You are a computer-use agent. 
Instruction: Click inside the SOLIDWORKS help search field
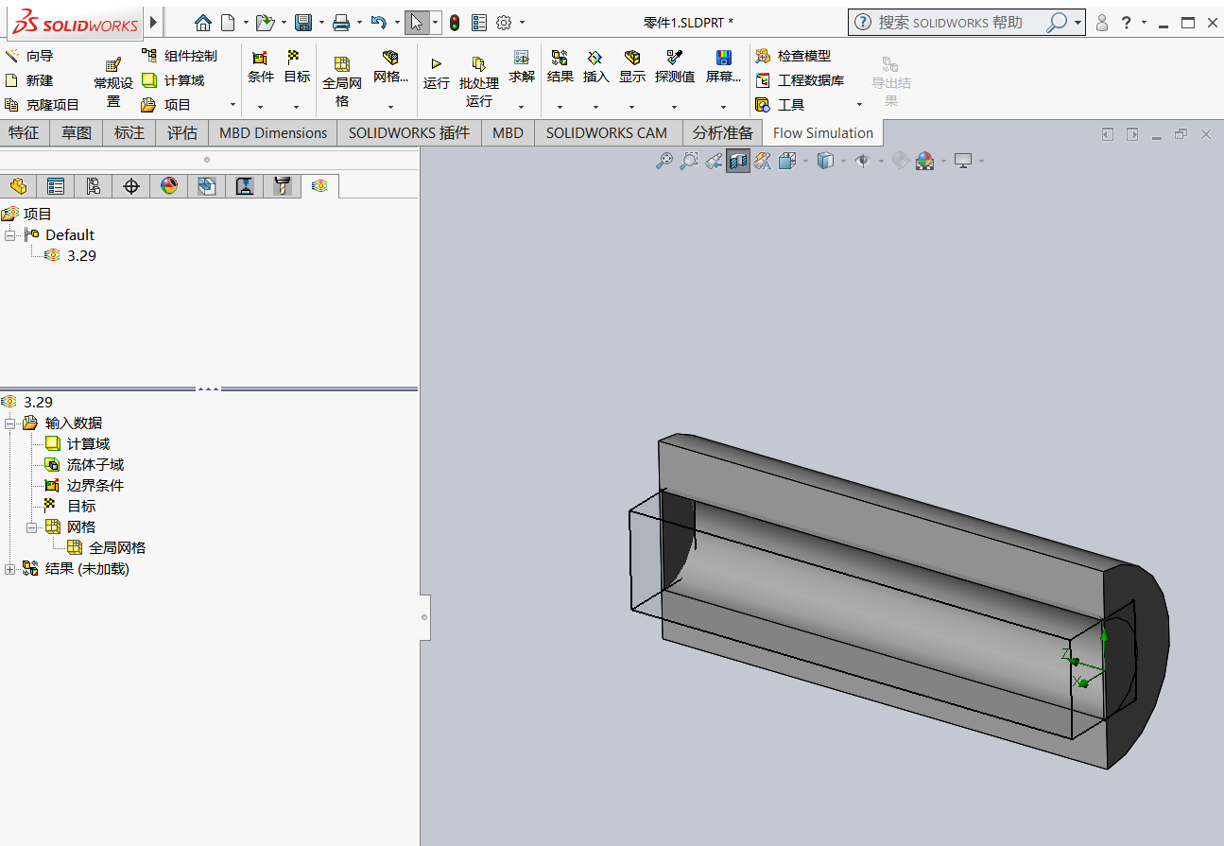pyautogui.click(x=955, y=22)
